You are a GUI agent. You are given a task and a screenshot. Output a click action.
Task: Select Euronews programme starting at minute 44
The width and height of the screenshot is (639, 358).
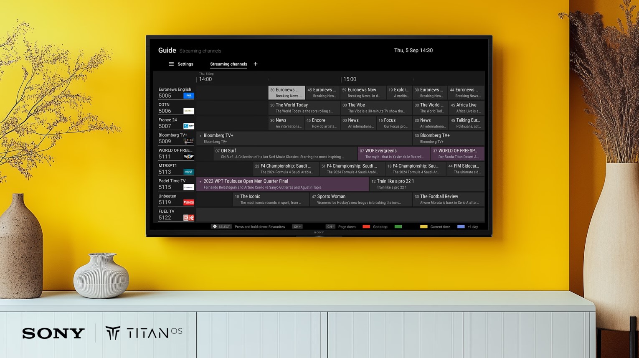[x=466, y=93]
